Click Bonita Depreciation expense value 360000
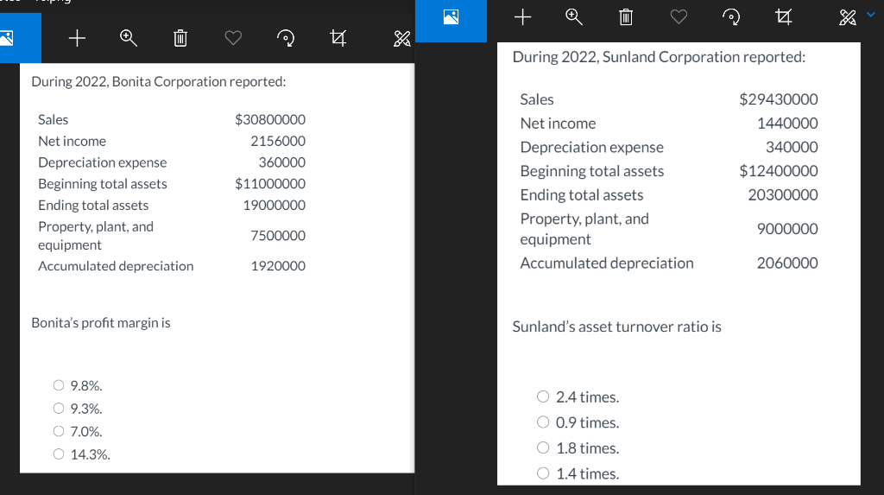The width and height of the screenshot is (884, 495). (x=282, y=162)
